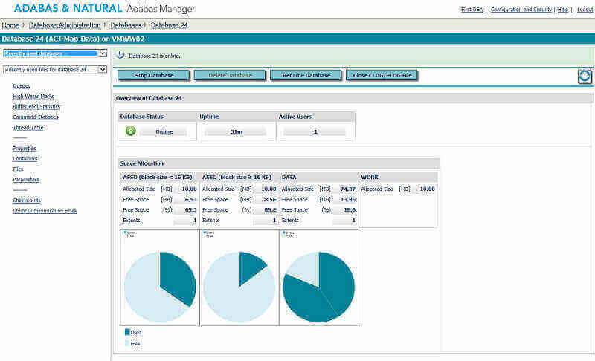Viewport: 595px width, 361px height.
Task: Open Configuration and Security link
Action: [521, 10]
